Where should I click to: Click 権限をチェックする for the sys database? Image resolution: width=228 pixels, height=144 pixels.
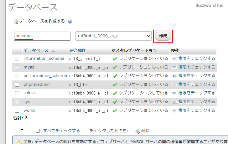pos(197,102)
